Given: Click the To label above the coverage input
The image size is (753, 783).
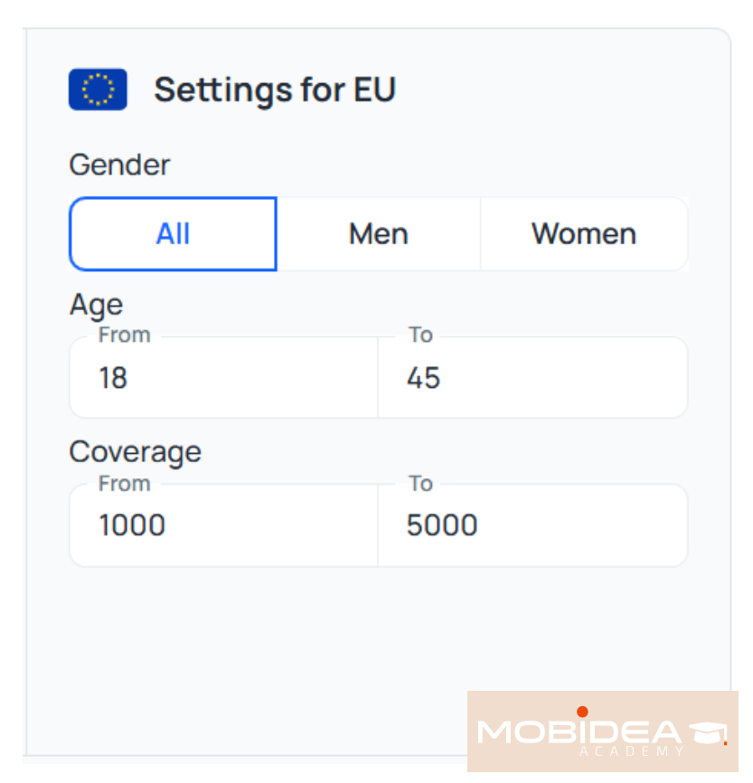Looking at the screenshot, I should (420, 484).
